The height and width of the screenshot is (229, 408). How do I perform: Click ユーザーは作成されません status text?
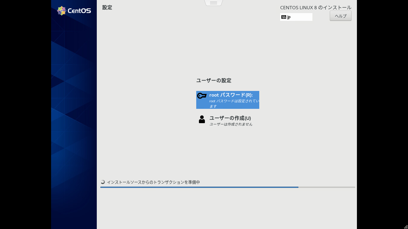(231, 124)
